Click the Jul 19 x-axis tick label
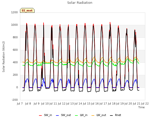Viewport: 160px width, 120px height. coord(120,104)
